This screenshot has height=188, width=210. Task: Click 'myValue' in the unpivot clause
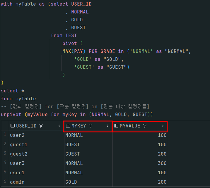coord(37,115)
